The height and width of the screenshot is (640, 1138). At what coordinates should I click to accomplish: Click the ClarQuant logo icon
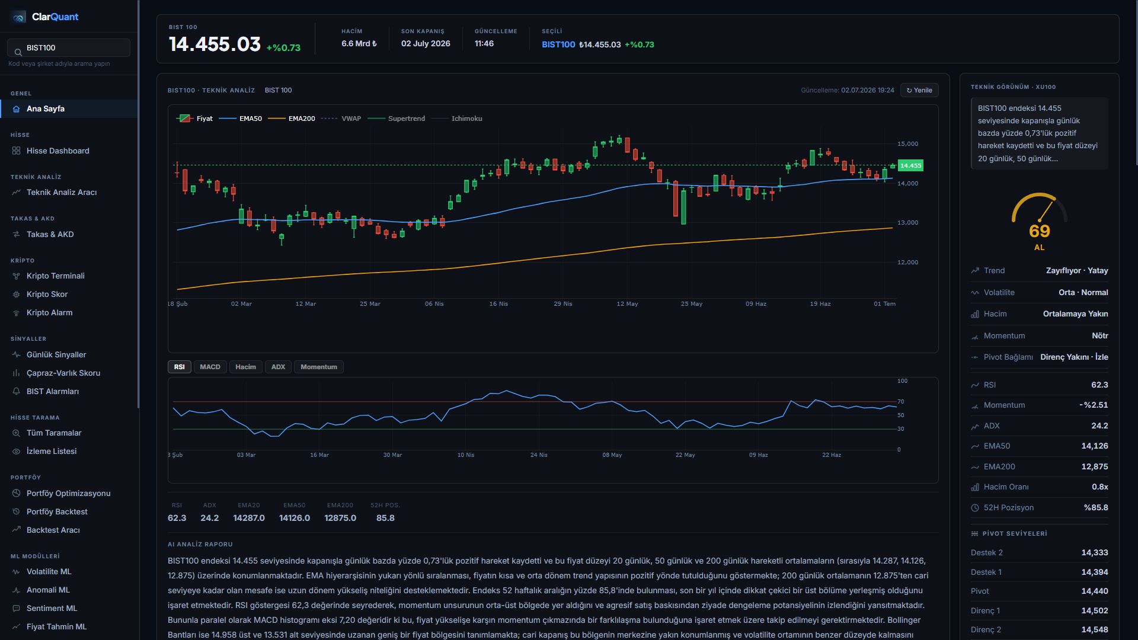18,17
